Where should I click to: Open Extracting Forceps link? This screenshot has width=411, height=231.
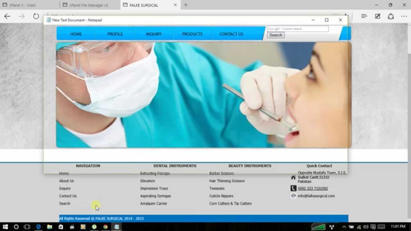click(x=155, y=173)
